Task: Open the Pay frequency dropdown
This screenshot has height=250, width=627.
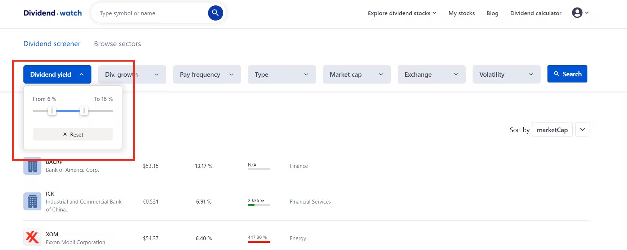Action: click(x=207, y=75)
